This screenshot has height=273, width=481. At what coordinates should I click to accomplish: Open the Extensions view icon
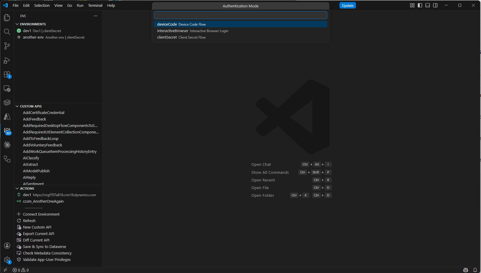7,75
